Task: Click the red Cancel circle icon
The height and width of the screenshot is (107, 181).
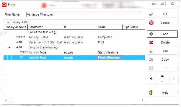Action: tap(151, 23)
